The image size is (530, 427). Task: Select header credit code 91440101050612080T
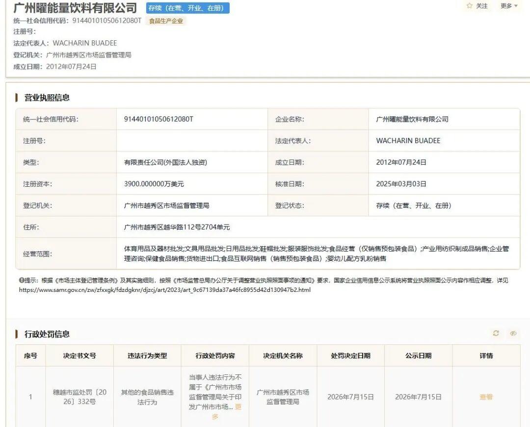click(x=107, y=21)
